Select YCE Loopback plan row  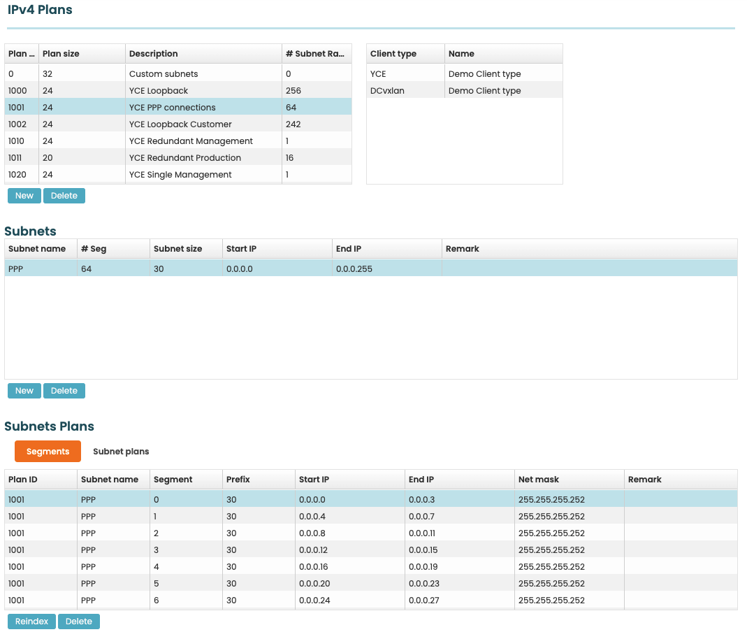(177, 91)
